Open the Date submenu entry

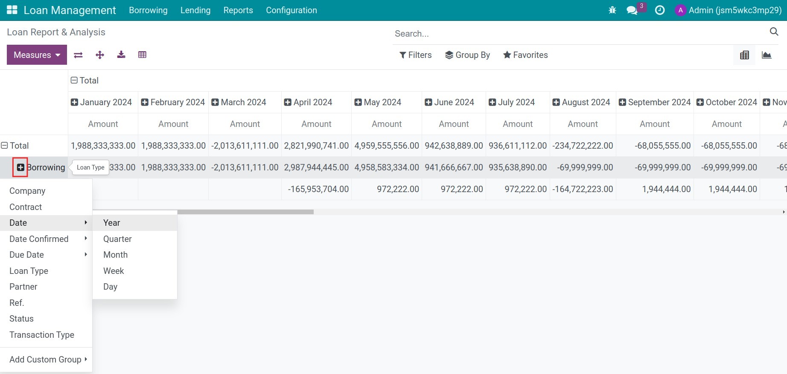(x=46, y=223)
